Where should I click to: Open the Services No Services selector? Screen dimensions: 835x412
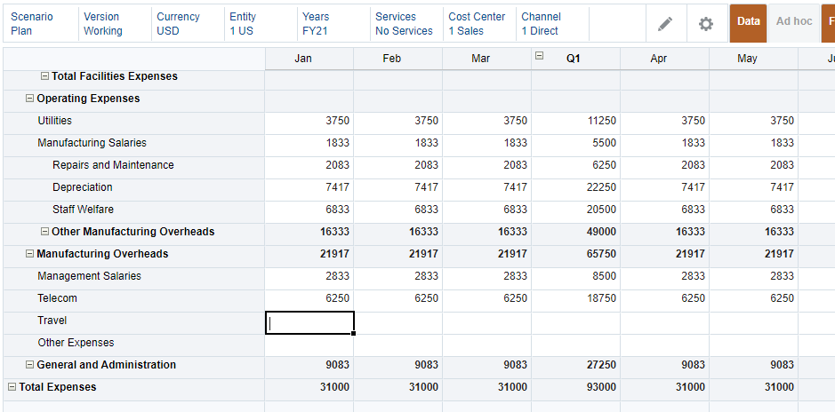406,24
